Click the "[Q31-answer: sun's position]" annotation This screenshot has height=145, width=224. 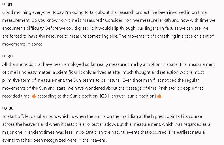click(x=128, y=96)
